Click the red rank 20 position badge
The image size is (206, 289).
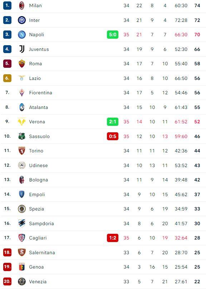coord(8,281)
